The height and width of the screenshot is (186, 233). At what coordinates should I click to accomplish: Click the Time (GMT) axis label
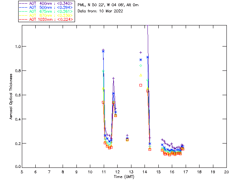[124, 177]
